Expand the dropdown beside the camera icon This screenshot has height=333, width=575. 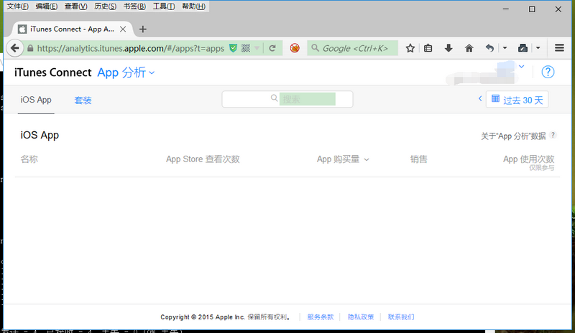point(538,48)
